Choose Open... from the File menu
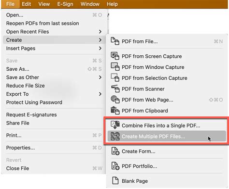The height and width of the screenshot is (189, 229). [x=54, y=15]
